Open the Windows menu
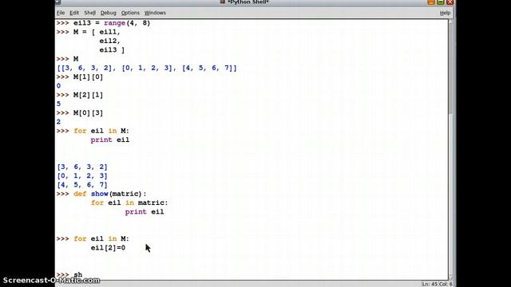This screenshot has width=511, height=287. click(x=155, y=13)
